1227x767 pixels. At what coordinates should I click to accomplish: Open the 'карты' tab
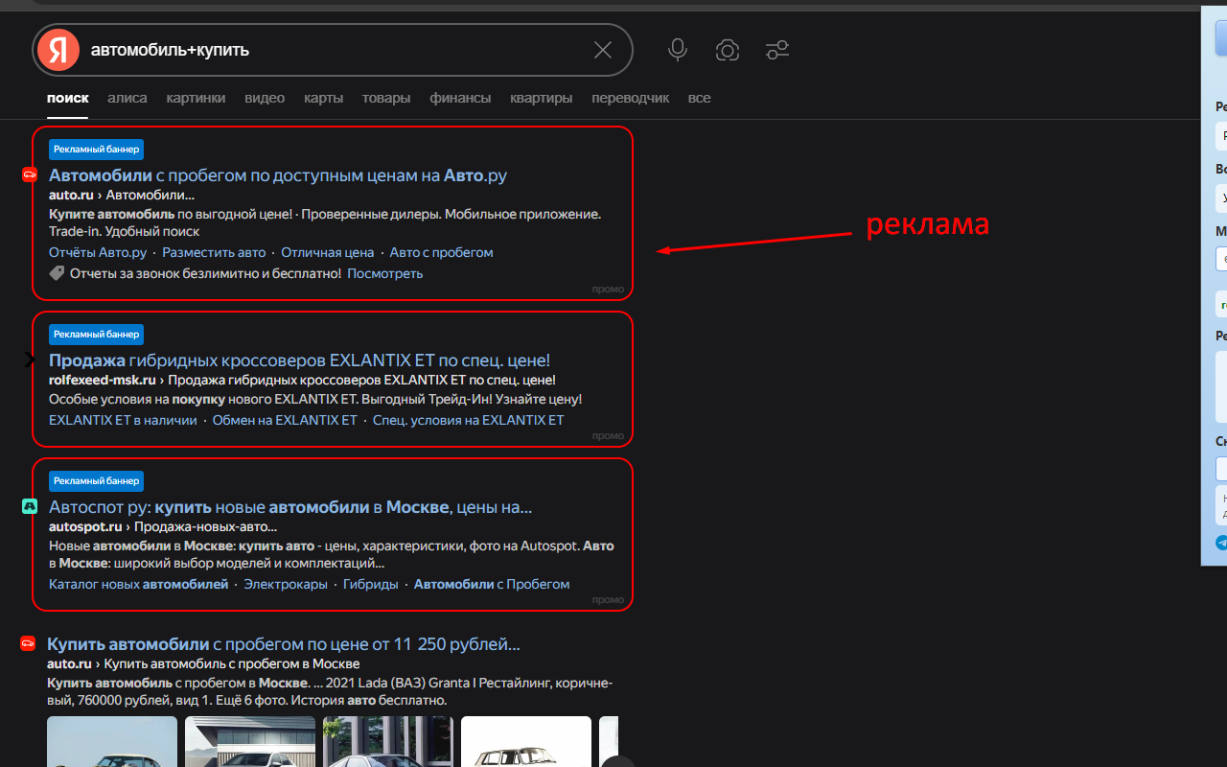tap(323, 98)
